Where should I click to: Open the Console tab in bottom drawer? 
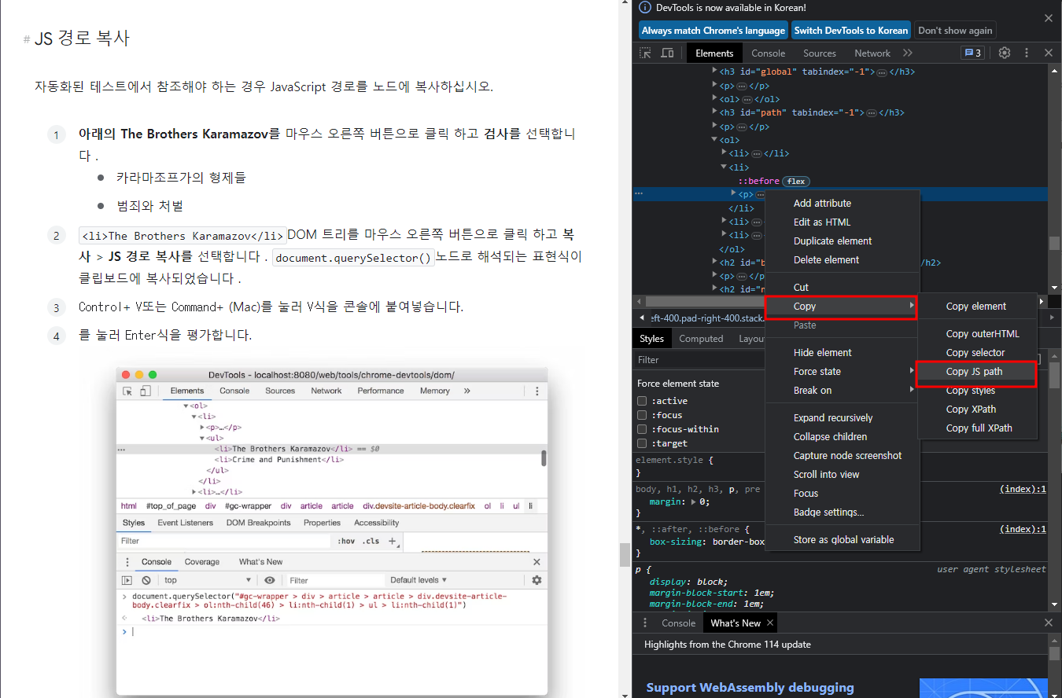(x=679, y=623)
